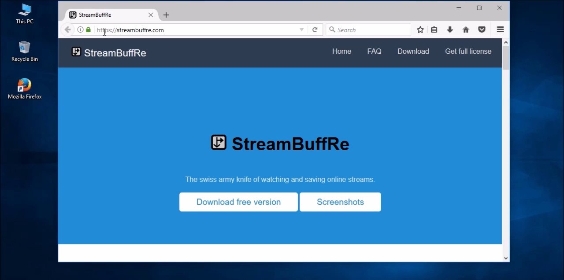Open the Get full license nav item
The width and height of the screenshot is (564, 280).
point(468,52)
